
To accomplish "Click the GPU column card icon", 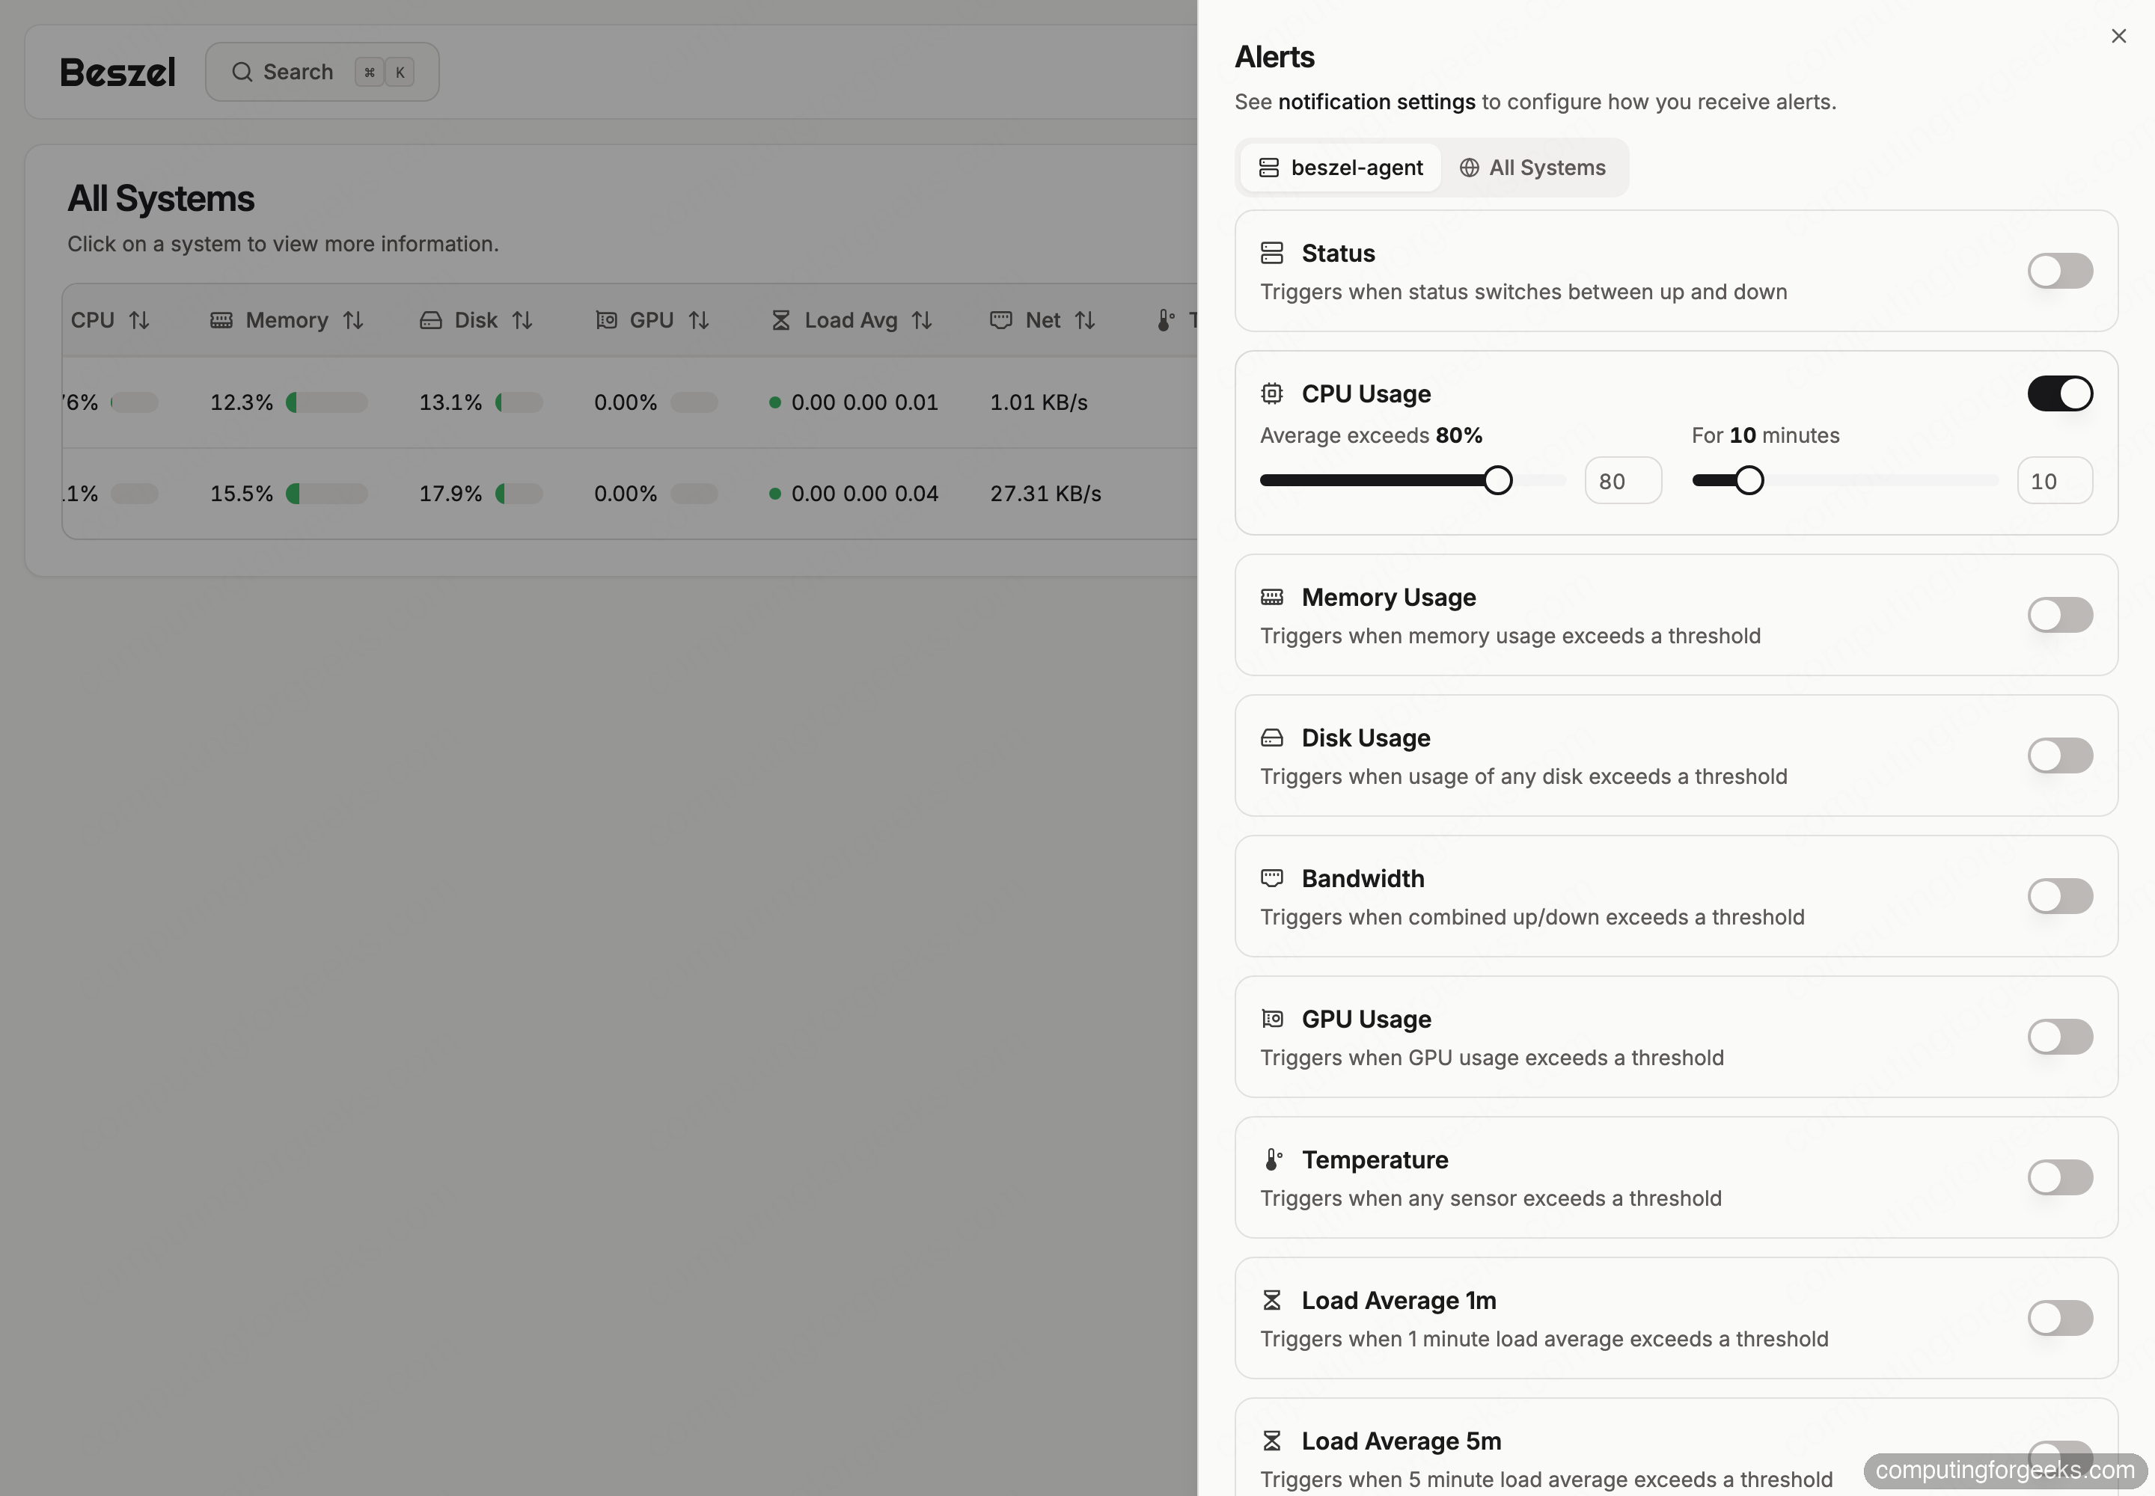I will [606, 321].
